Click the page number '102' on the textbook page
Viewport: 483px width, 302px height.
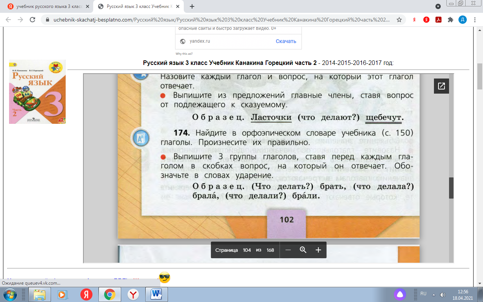click(287, 219)
